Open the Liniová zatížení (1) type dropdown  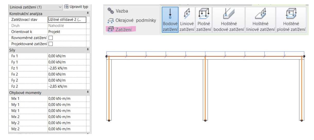(x=60, y=7)
